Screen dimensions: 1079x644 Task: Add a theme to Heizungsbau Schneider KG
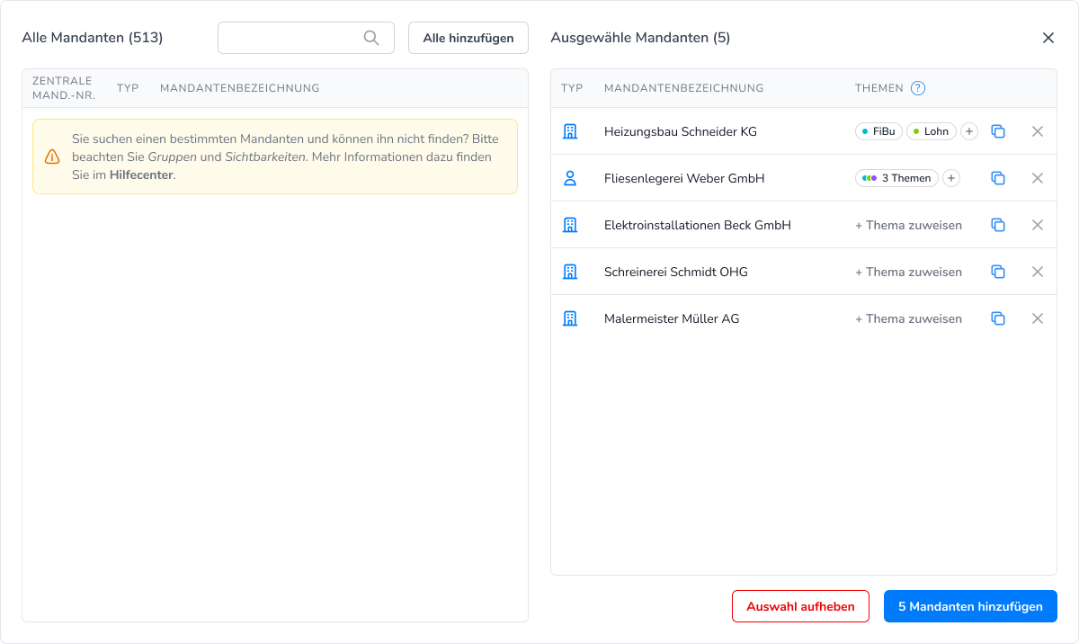(x=969, y=131)
